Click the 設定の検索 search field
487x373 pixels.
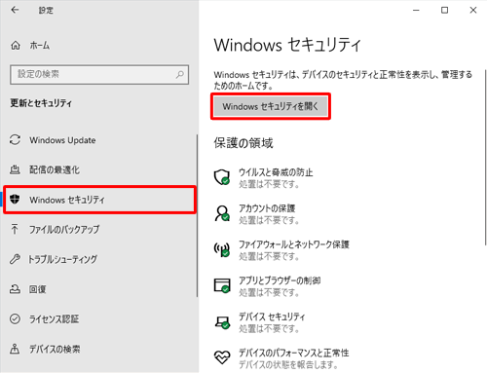99,75
